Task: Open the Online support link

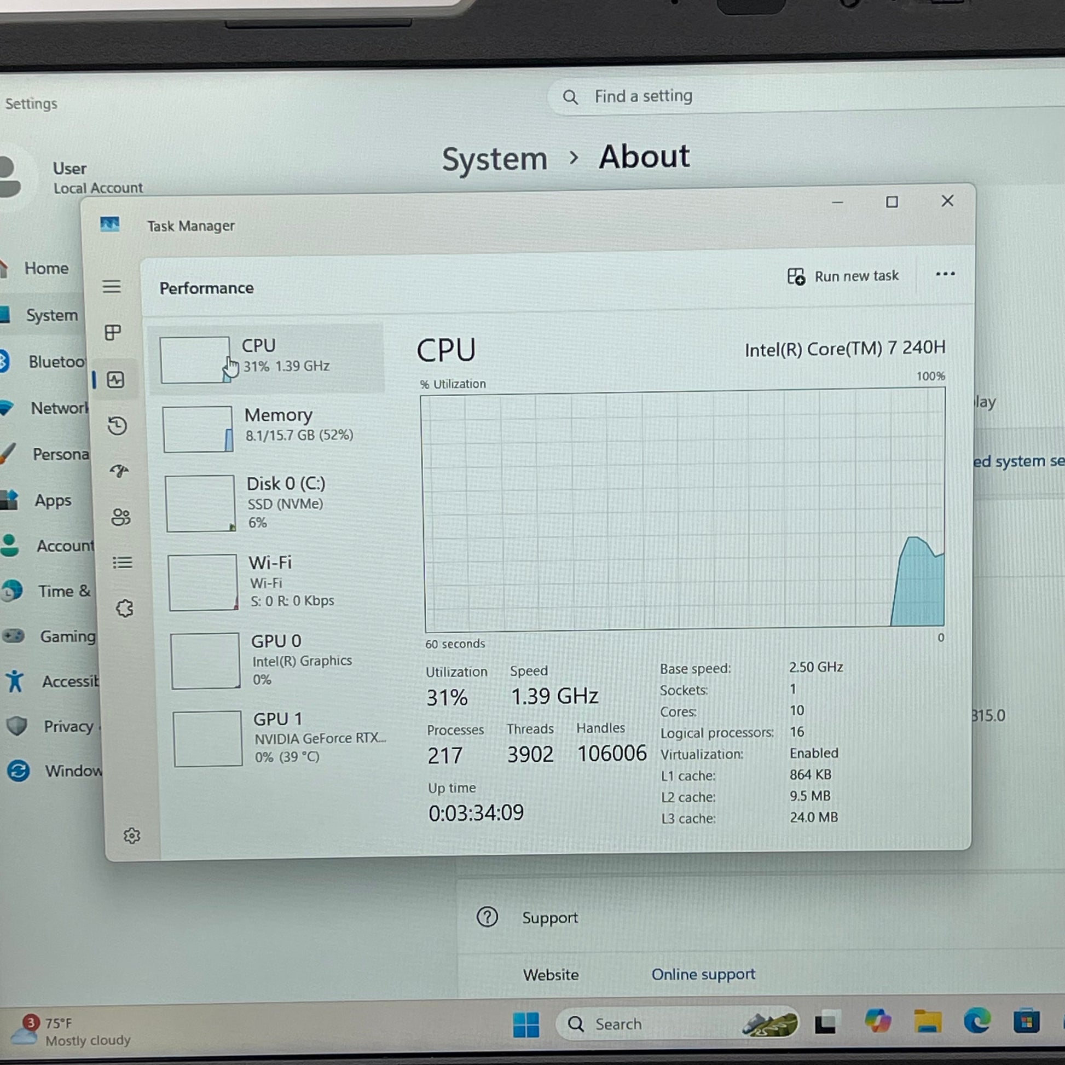Action: coord(703,974)
